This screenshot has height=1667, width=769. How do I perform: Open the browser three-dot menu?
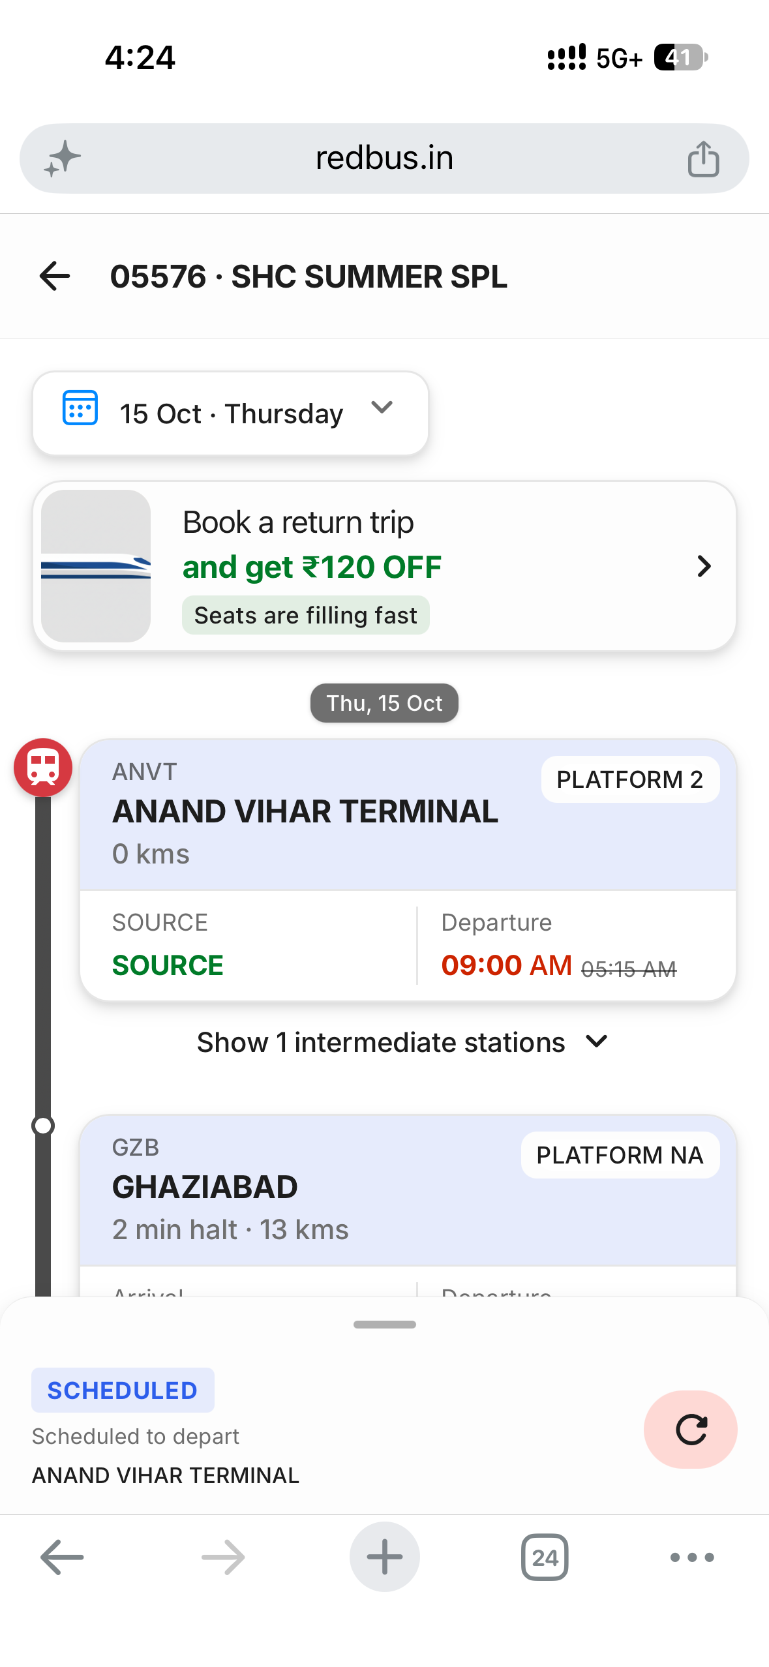point(692,1557)
